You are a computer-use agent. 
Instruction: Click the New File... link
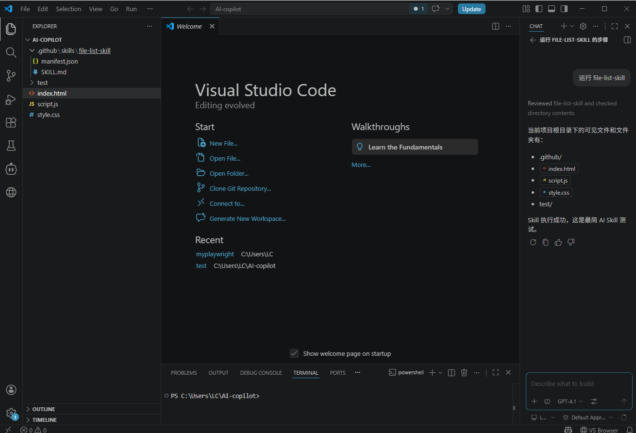click(x=223, y=143)
